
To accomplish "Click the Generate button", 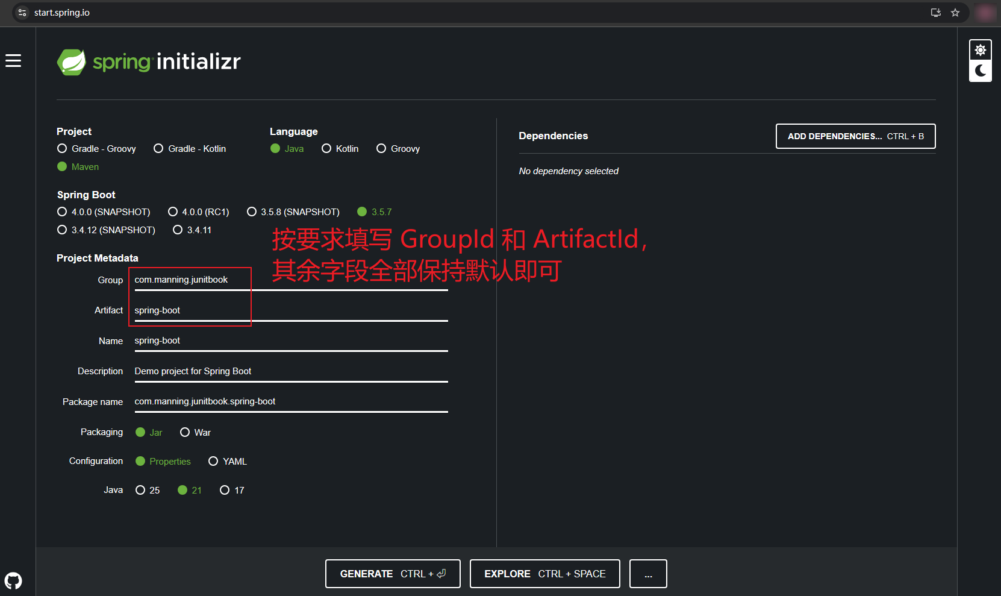I will tap(393, 574).
